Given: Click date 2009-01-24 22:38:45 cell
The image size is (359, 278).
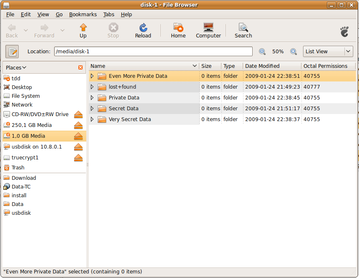Looking at the screenshot, I should tap(272, 98).
